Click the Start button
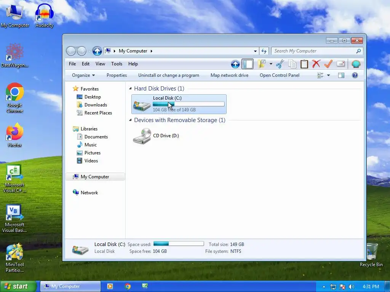Viewport: 390px width, 292px height. [x=18, y=286]
